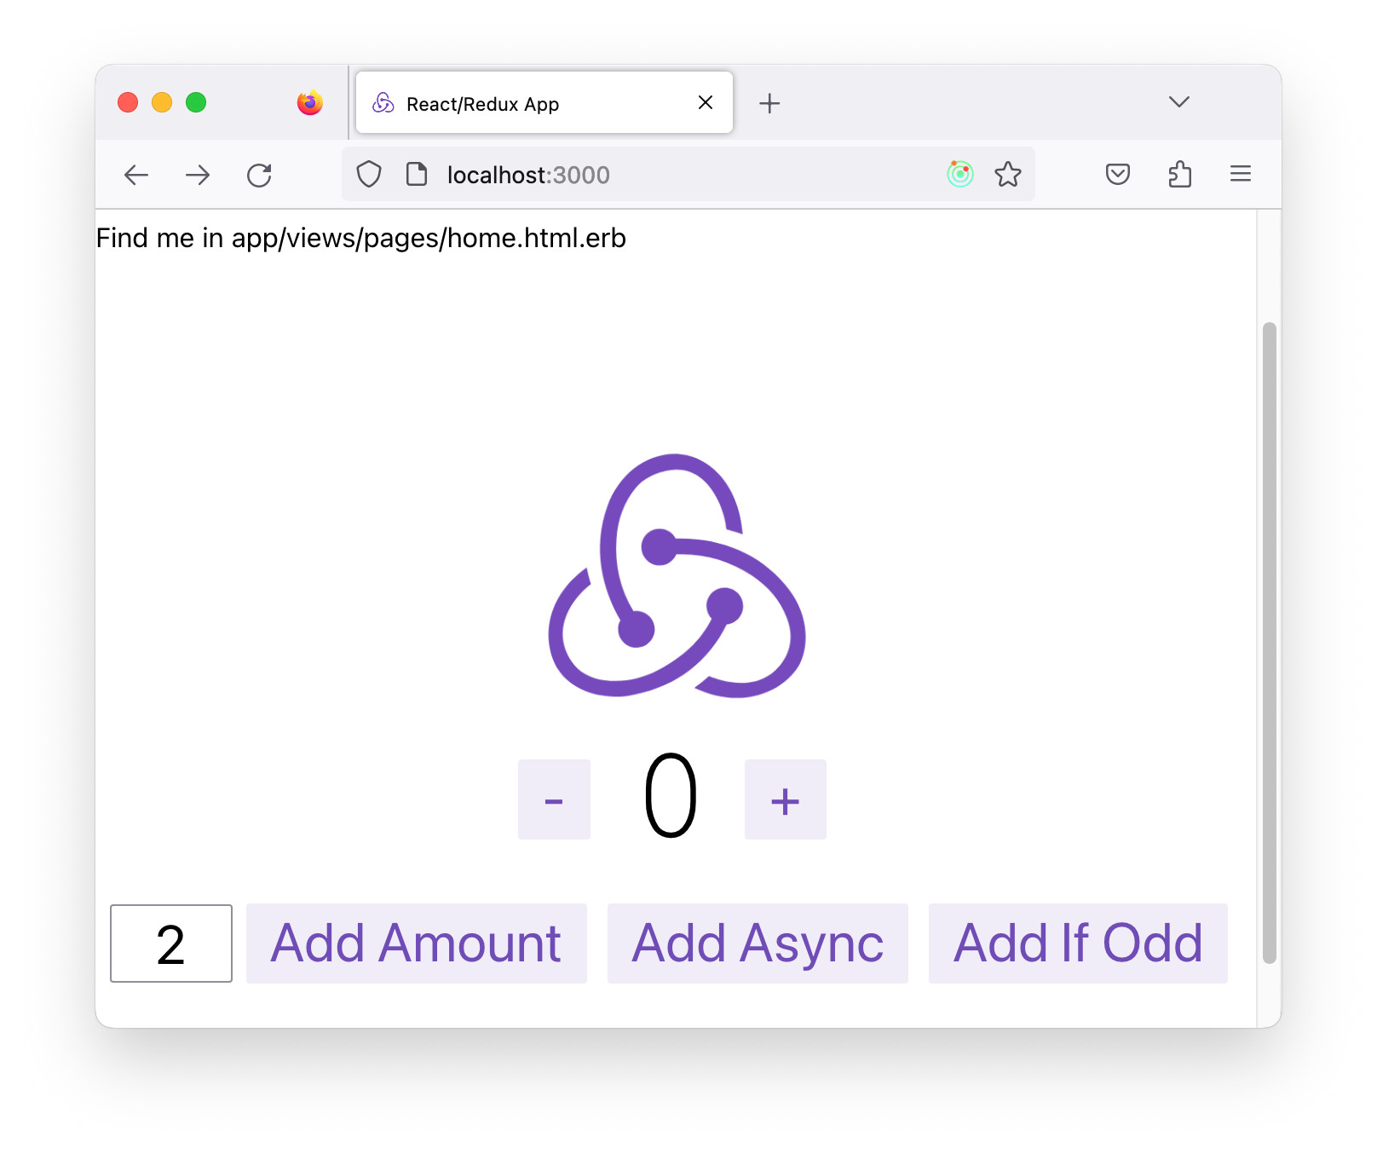Close the React/Redux App tab
The width and height of the screenshot is (1377, 1154).
(x=706, y=103)
